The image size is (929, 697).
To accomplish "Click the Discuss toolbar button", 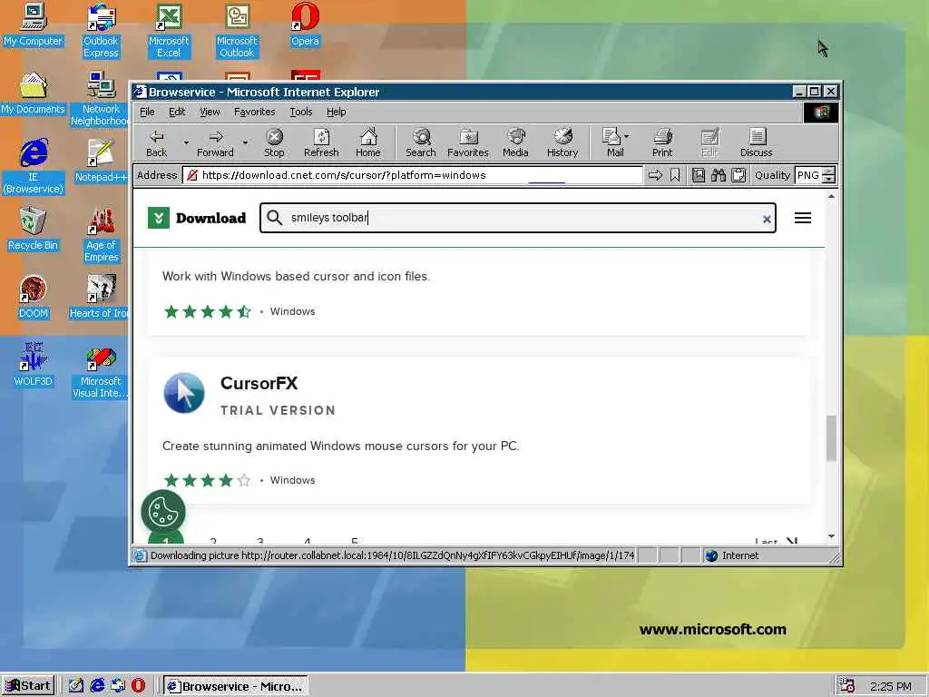I will click(757, 143).
